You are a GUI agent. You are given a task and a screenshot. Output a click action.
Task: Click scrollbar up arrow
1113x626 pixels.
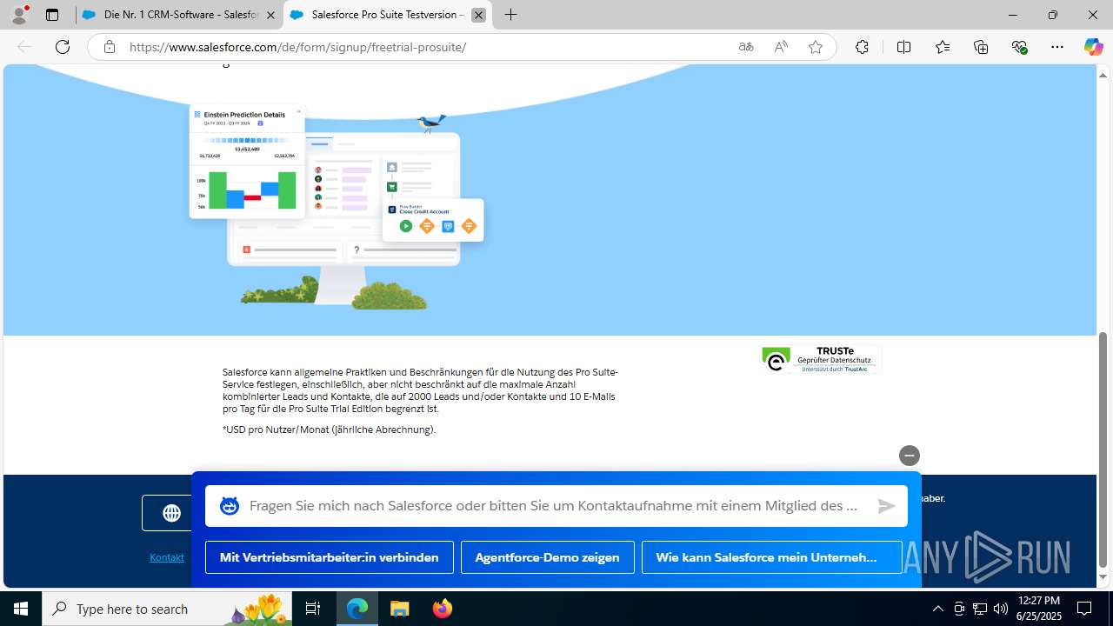[x=1103, y=76]
